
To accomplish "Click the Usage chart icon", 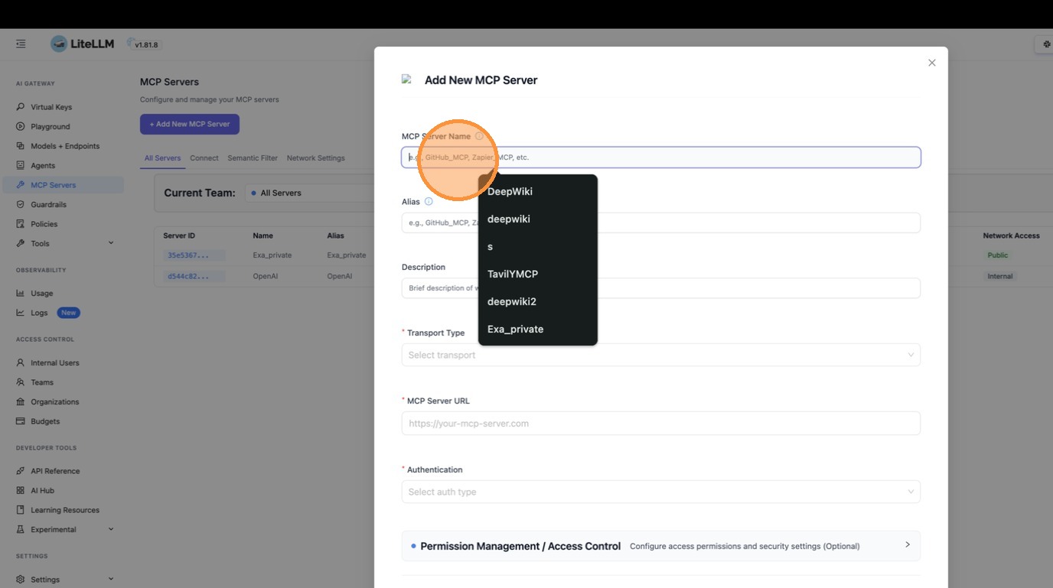I will pos(21,293).
